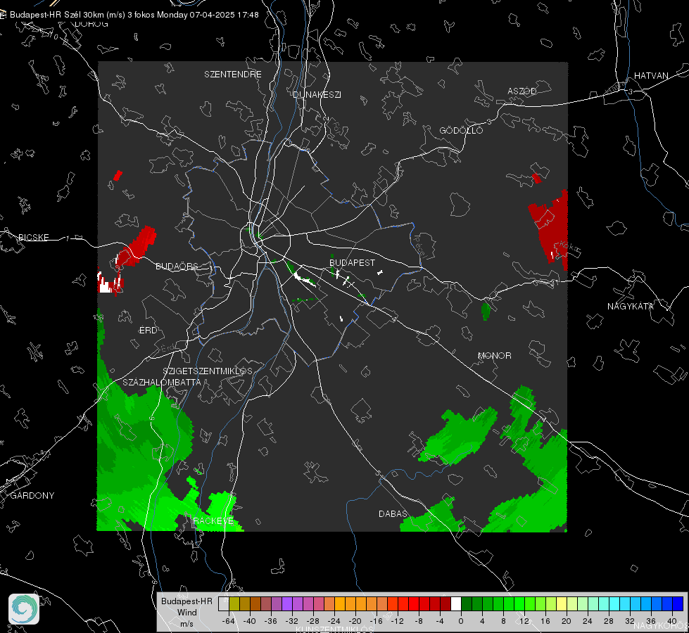
Task: Click the small icon left of the title
Action: click(x=3, y=15)
